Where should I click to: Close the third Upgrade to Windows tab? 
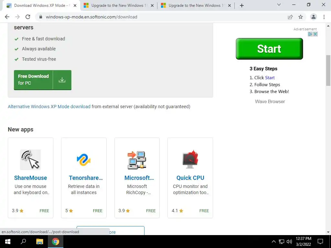tap(230, 5)
